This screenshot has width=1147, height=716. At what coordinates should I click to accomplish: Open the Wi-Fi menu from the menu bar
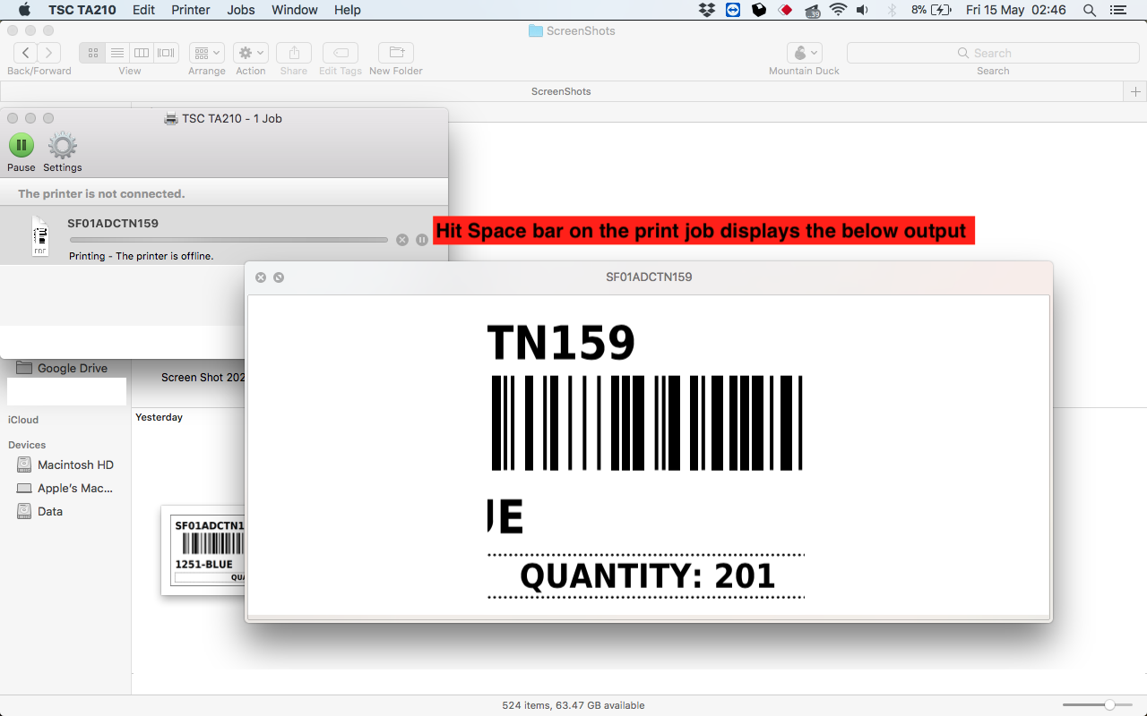pos(838,10)
